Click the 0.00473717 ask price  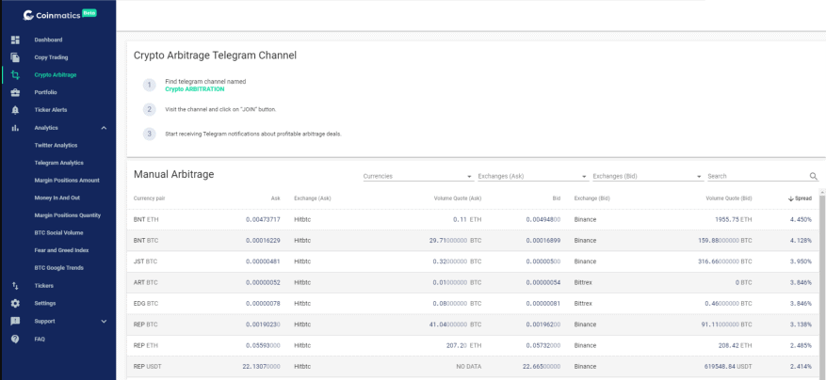click(263, 219)
